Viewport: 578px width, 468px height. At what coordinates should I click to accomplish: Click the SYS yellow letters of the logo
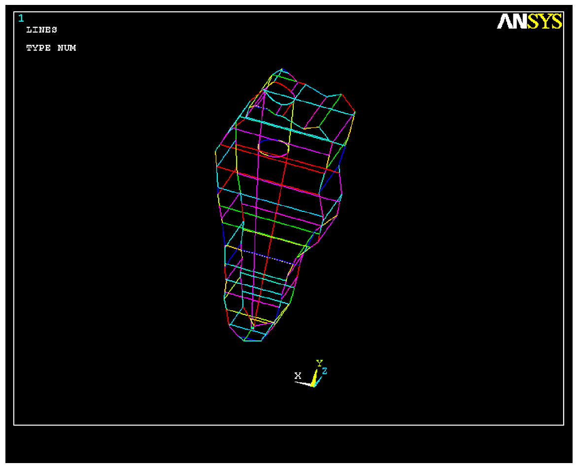click(544, 22)
